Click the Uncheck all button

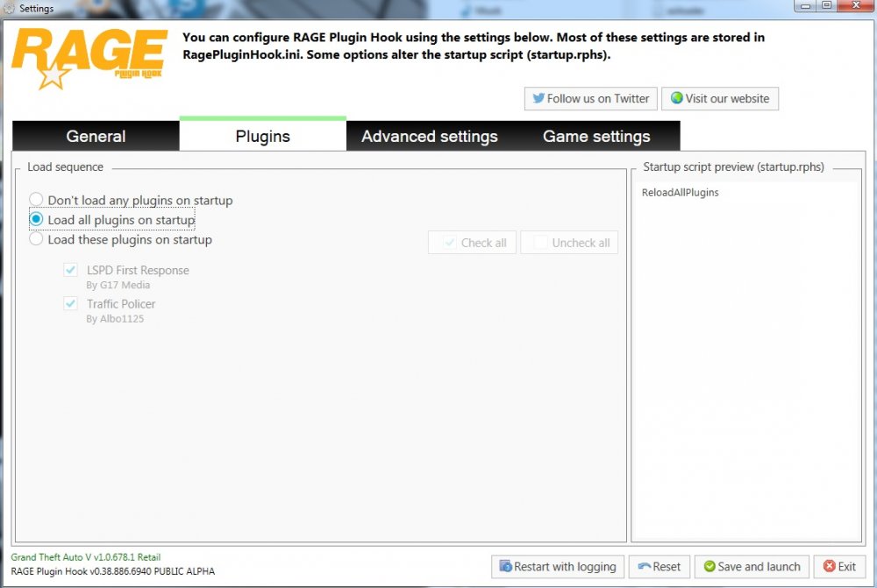(569, 243)
